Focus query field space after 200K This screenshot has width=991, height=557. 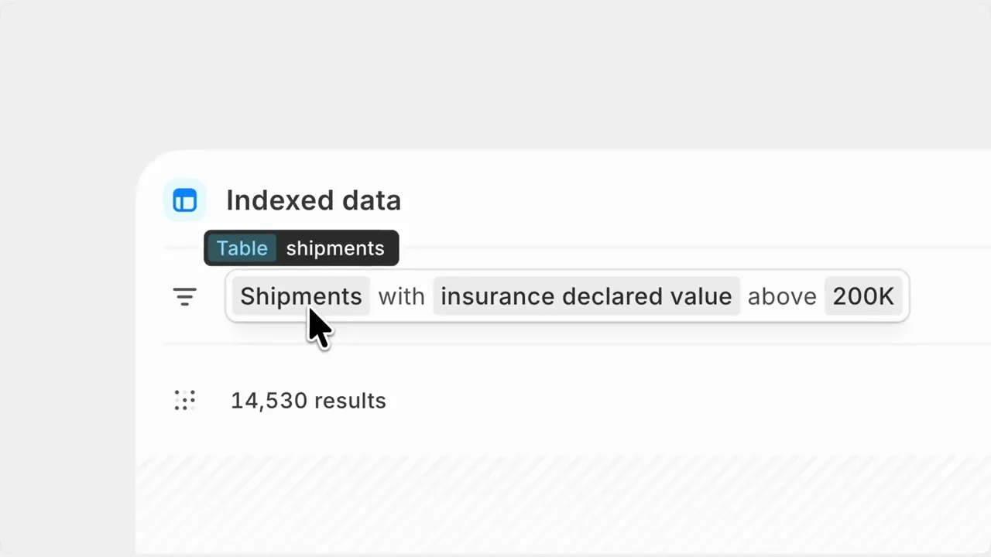click(x=905, y=296)
